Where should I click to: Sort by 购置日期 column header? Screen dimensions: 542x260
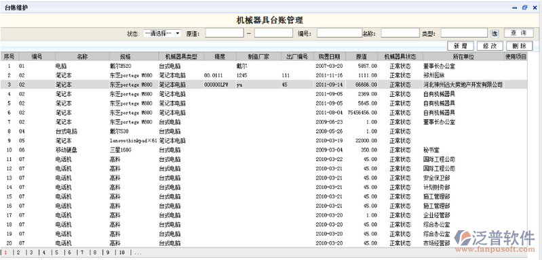click(x=330, y=57)
